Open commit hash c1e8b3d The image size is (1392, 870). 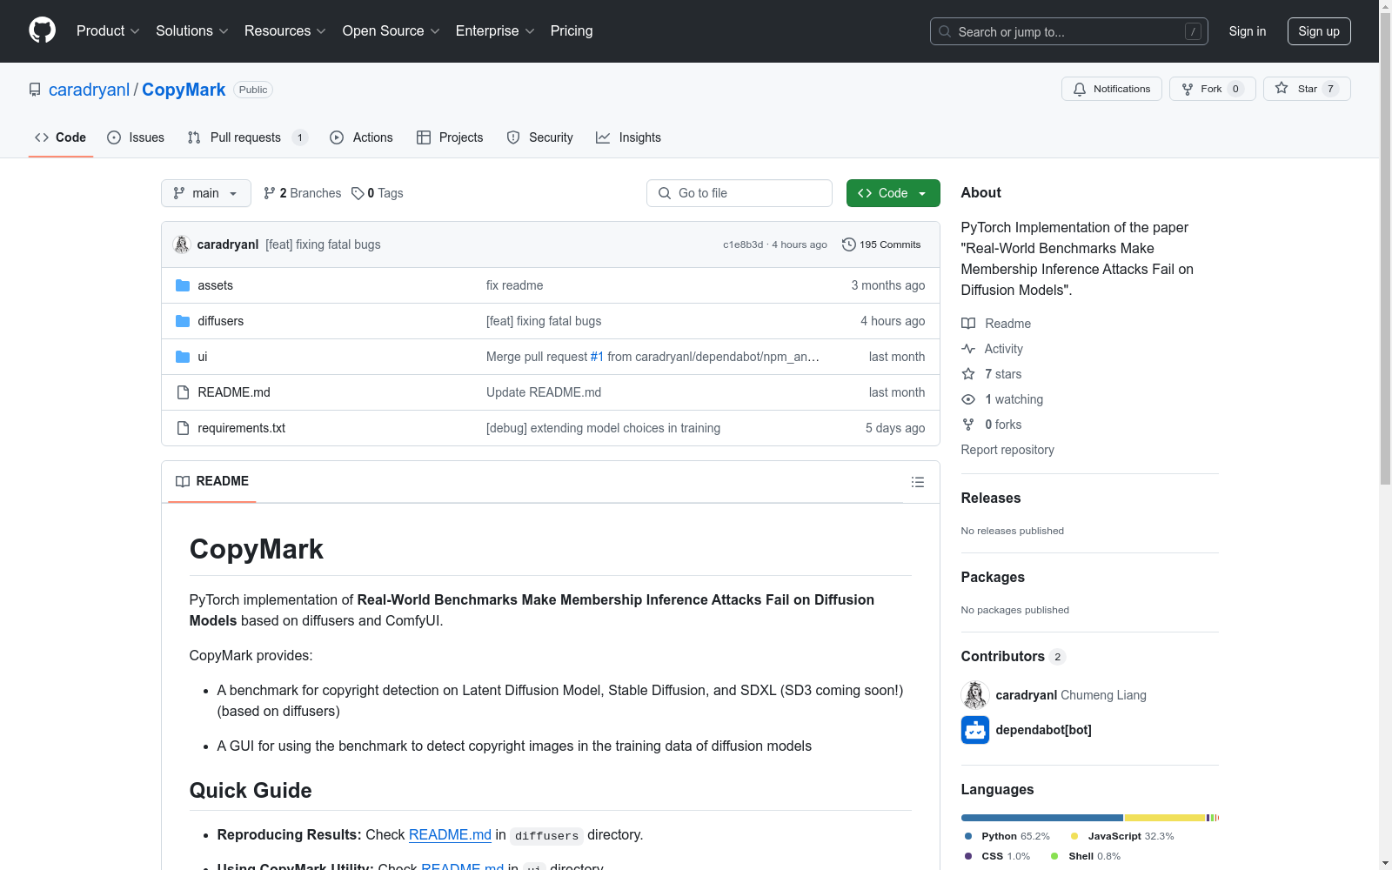(743, 244)
